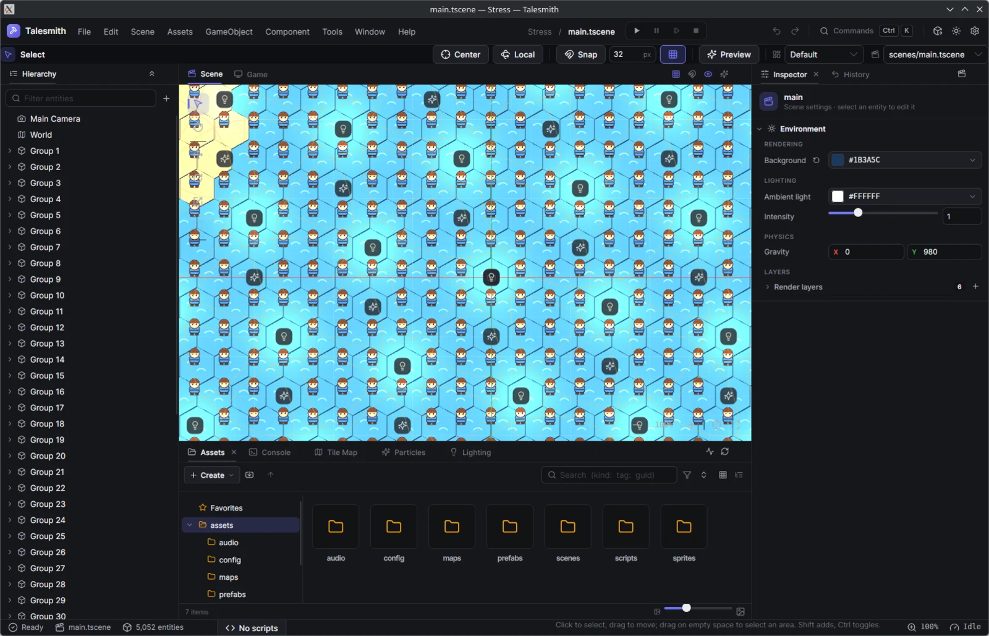Image resolution: width=989 pixels, height=636 pixels.
Task: Open the GameObject menu
Action: pyautogui.click(x=229, y=32)
